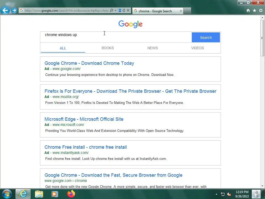
Task: Select the ALL results tab
Action: [63, 48]
